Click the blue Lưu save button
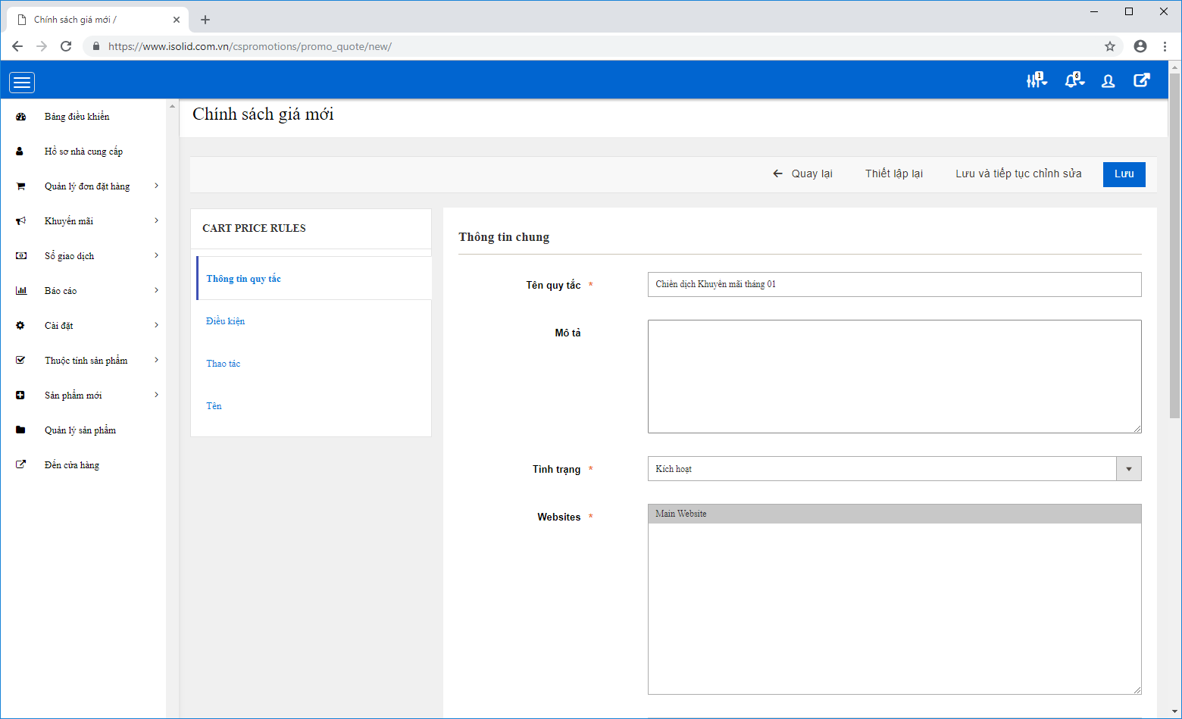 point(1124,174)
